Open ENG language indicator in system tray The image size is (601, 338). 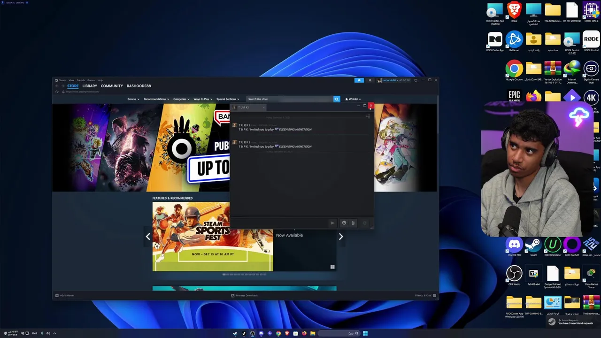(34, 333)
